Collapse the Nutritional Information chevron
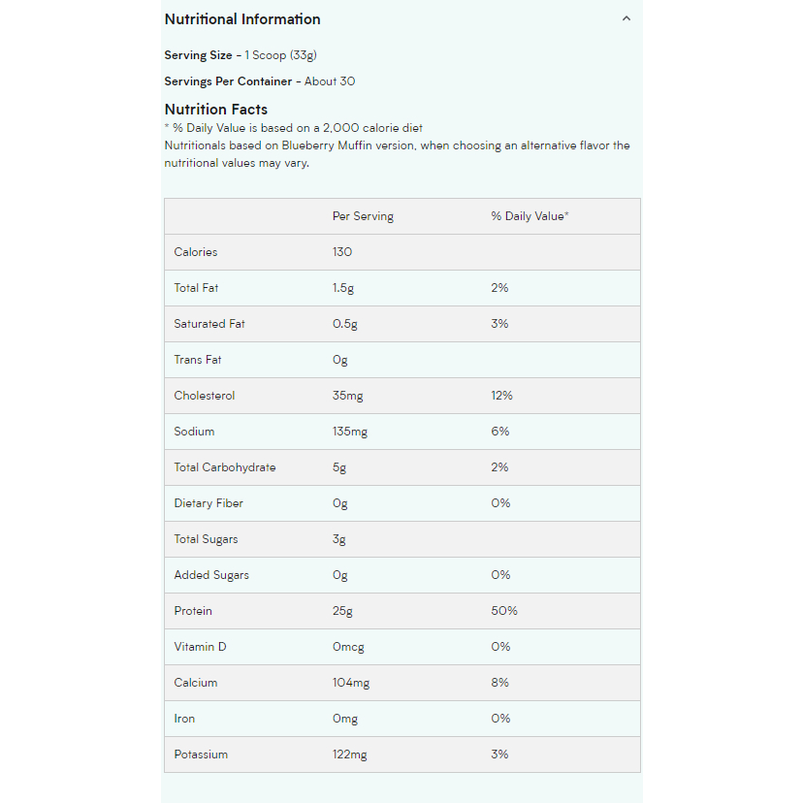803x803 pixels. click(x=626, y=19)
